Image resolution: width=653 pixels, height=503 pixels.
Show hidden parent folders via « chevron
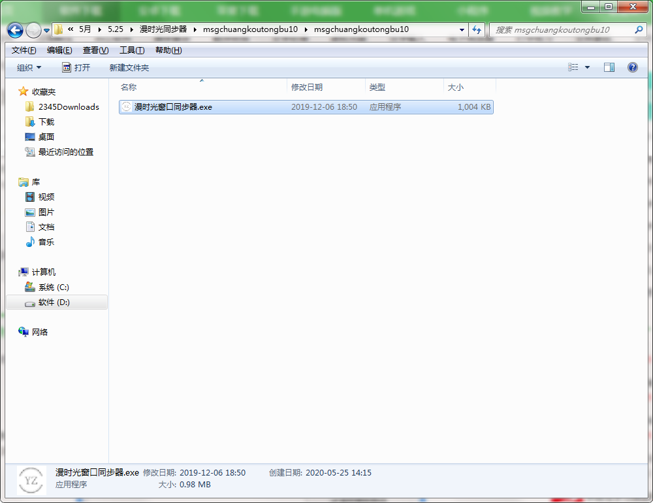[71, 29]
